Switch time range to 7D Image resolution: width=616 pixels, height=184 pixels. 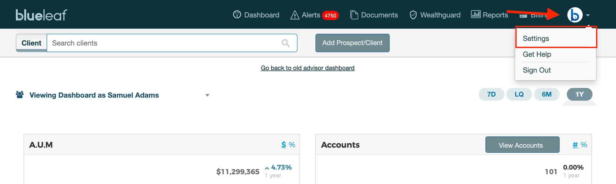(491, 94)
